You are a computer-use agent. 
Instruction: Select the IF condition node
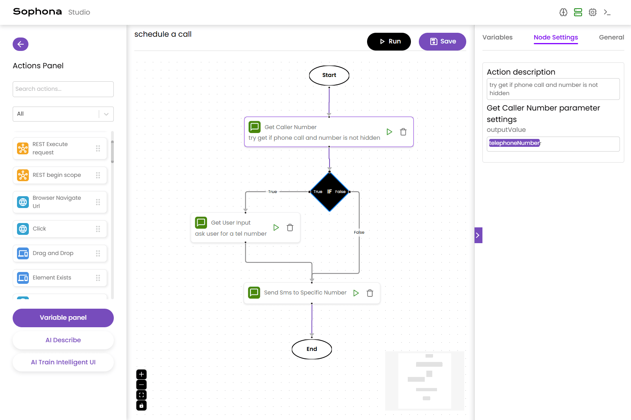[330, 192]
